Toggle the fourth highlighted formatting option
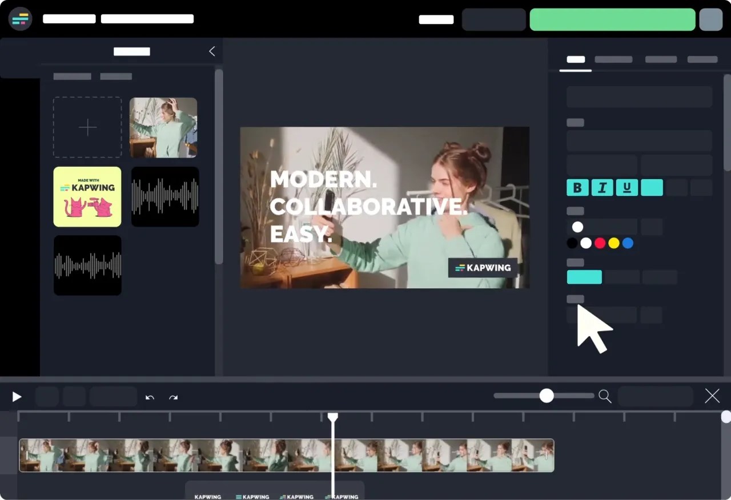This screenshot has width=731, height=500. coord(652,187)
